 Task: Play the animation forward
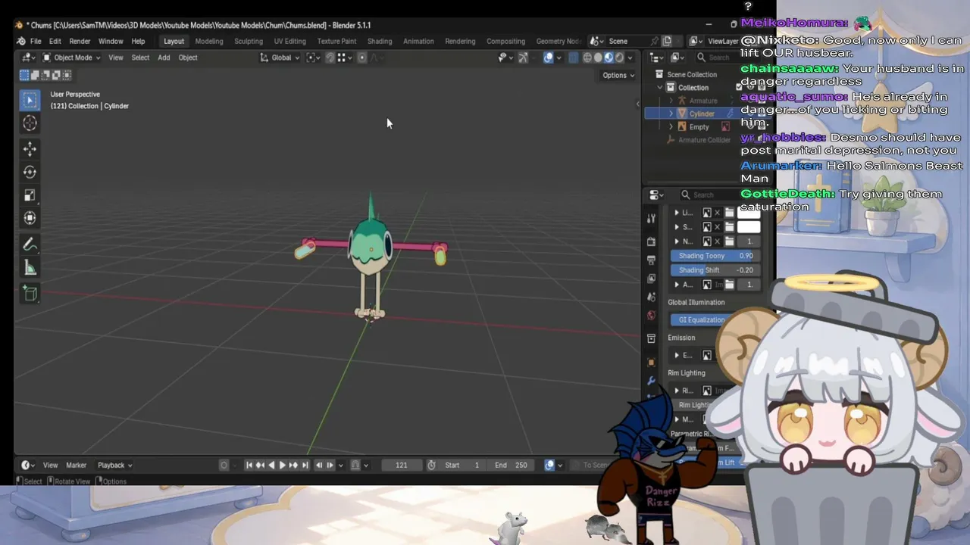283,465
